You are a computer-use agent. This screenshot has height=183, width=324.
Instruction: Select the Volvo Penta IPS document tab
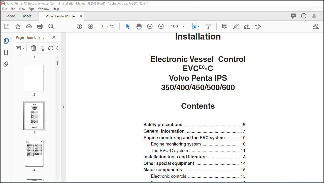61,16
